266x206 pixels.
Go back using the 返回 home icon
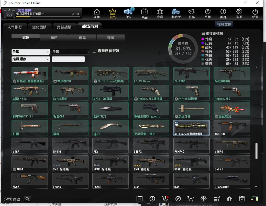tap(96, 13)
